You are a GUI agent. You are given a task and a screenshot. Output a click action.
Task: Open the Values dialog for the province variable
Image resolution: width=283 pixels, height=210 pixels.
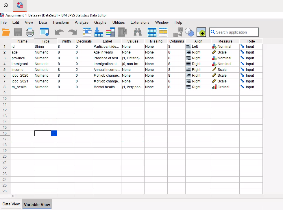(132, 58)
